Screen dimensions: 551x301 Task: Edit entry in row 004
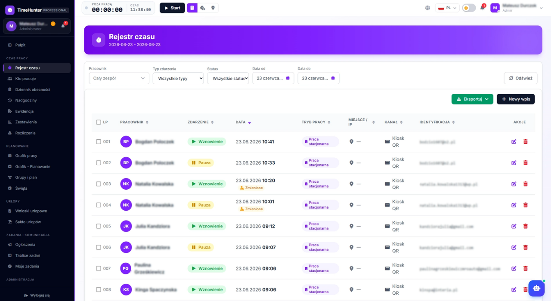(514, 205)
